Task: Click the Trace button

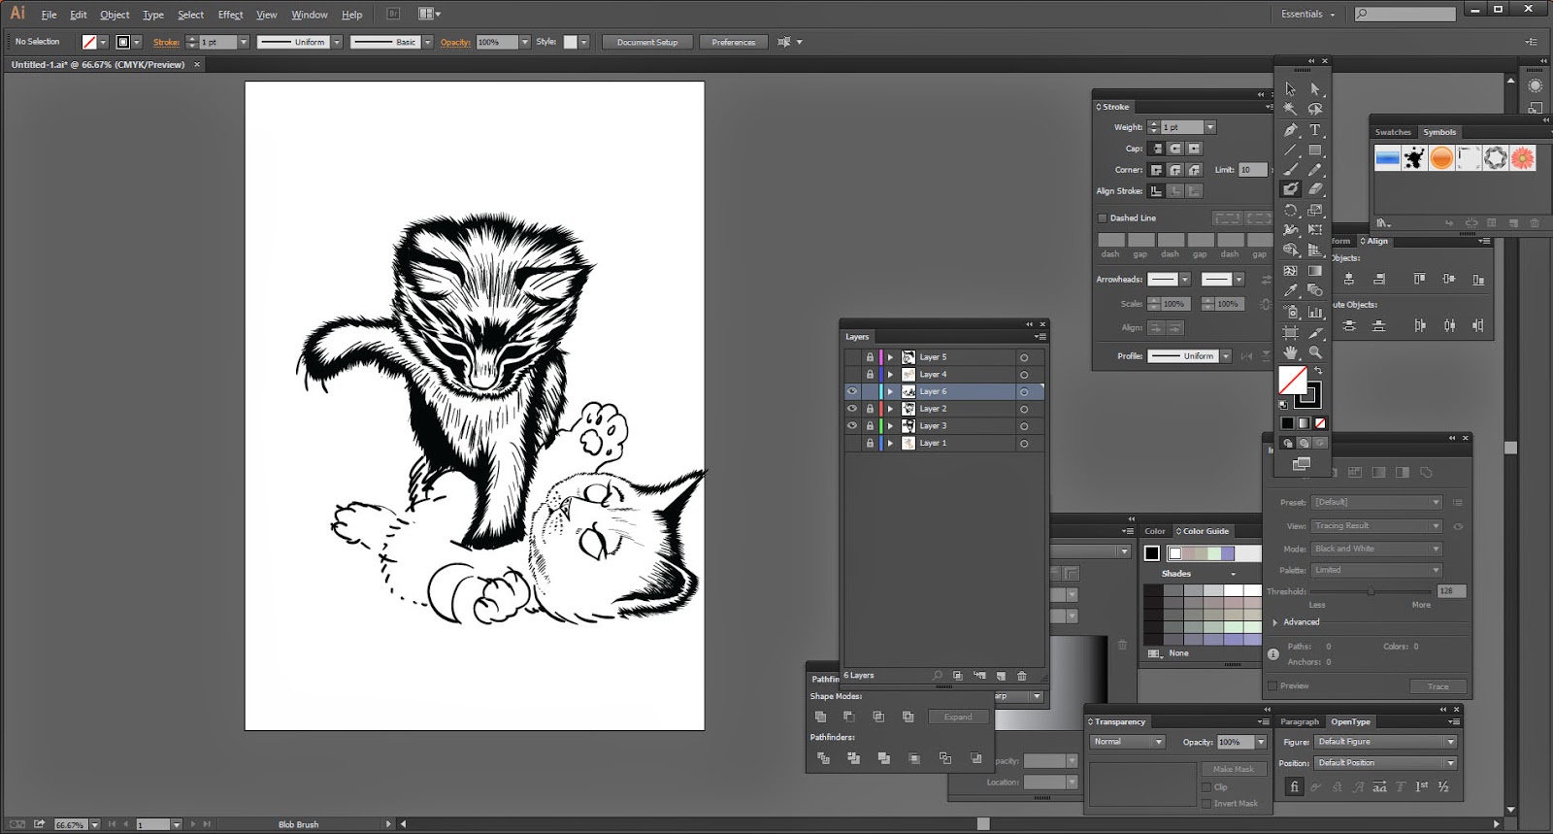Action: (x=1437, y=686)
